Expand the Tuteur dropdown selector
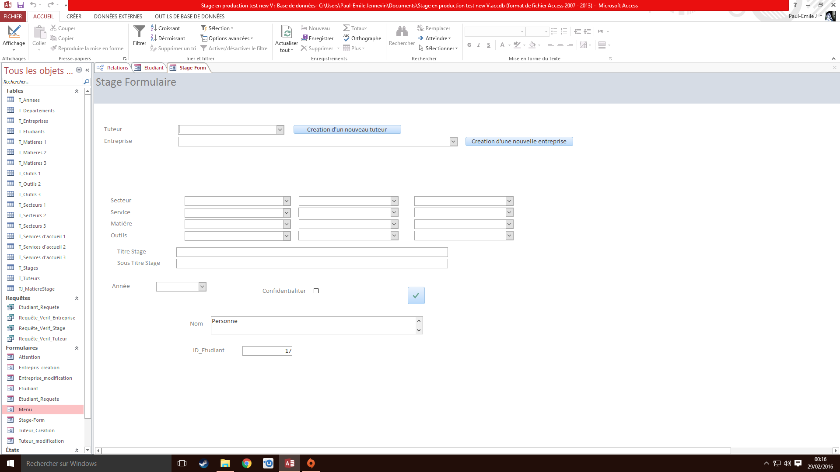 280,130
